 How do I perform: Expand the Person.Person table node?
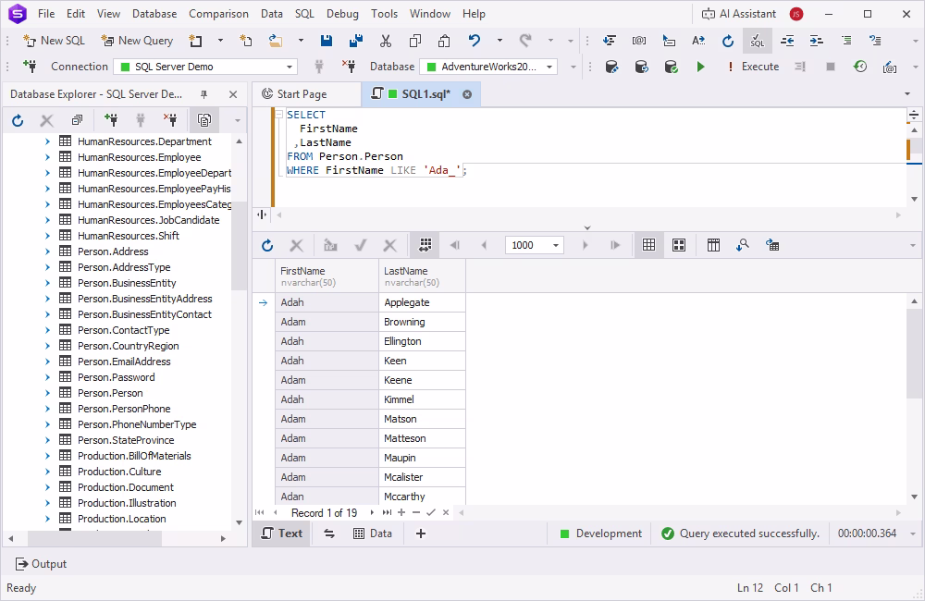click(x=47, y=392)
